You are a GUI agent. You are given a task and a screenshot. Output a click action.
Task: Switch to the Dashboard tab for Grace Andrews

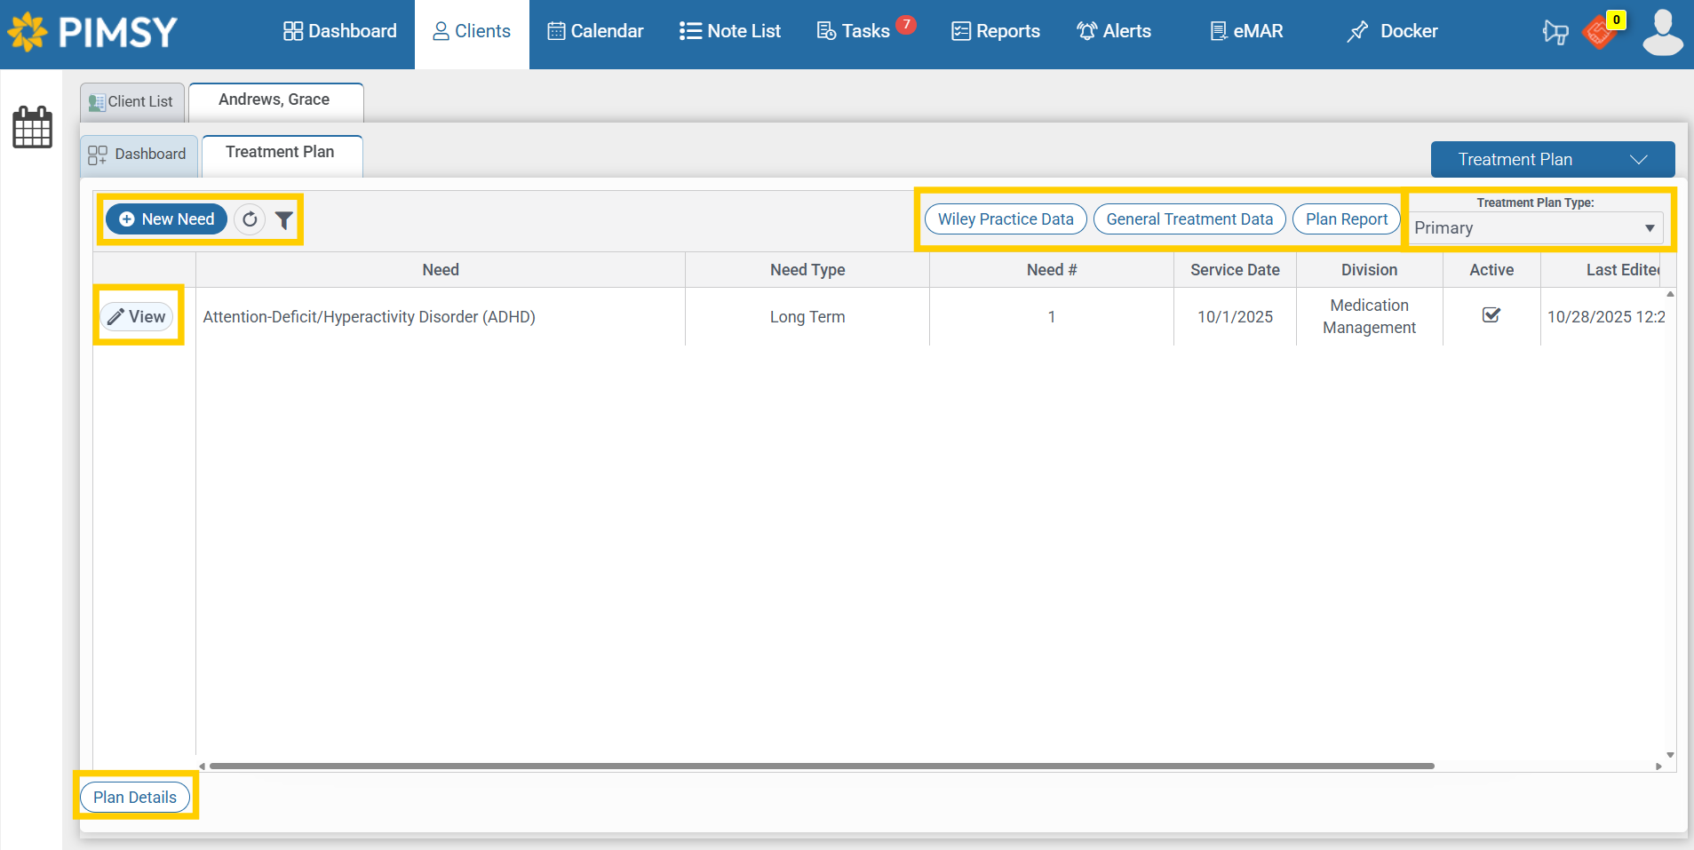point(138,155)
